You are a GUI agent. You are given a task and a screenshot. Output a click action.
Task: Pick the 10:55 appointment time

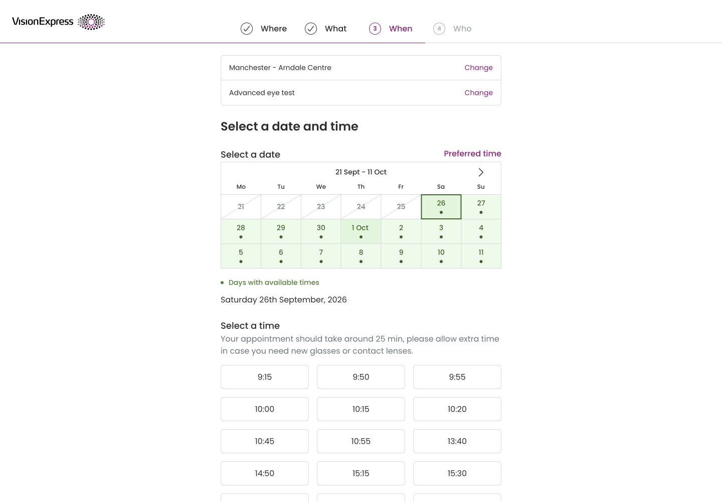[x=361, y=441]
